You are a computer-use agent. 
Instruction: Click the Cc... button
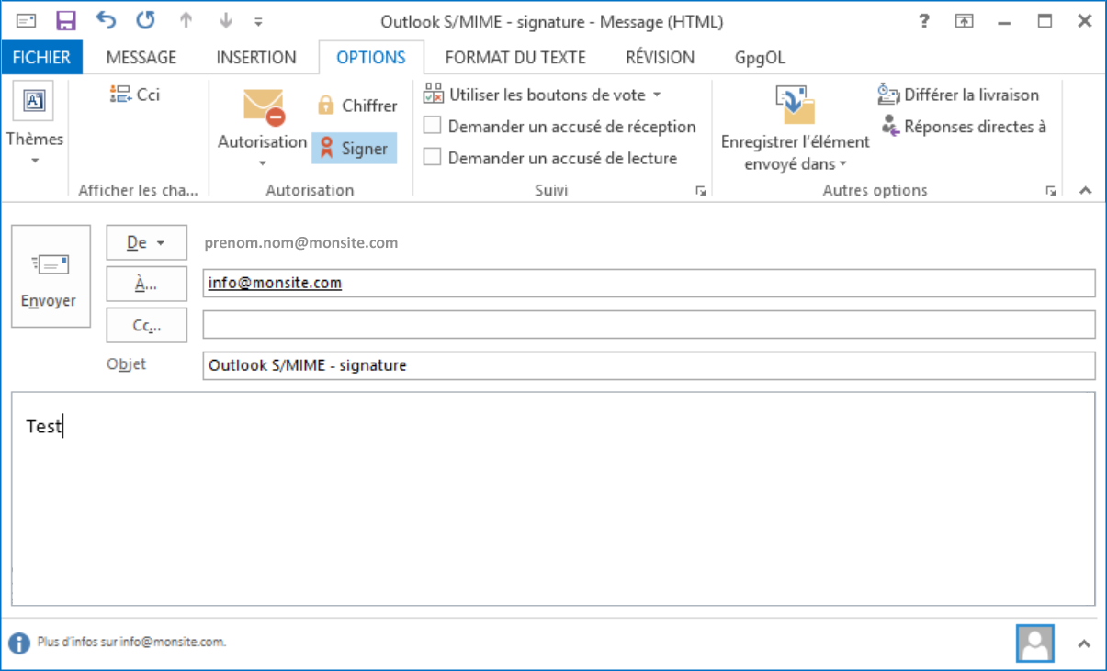click(x=147, y=325)
